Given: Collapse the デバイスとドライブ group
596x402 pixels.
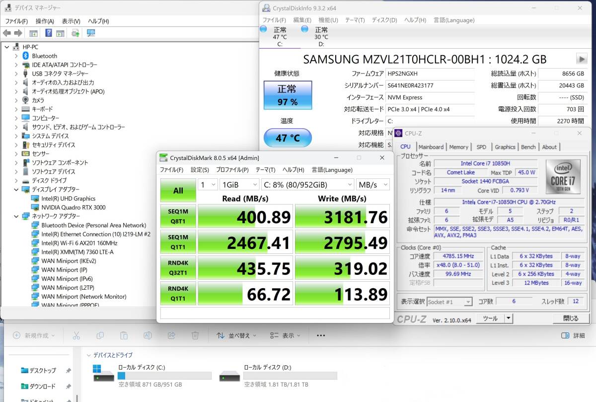Looking at the screenshot, I should [x=89, y=355].
